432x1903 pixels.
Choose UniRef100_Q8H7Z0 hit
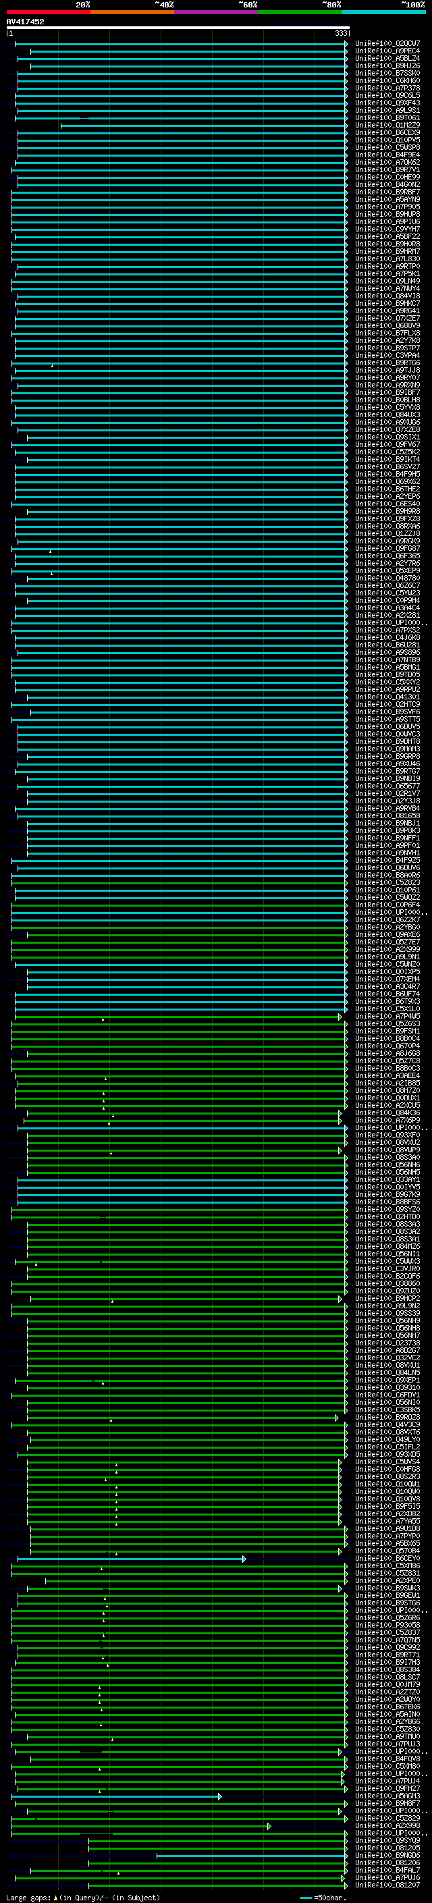387,1090
